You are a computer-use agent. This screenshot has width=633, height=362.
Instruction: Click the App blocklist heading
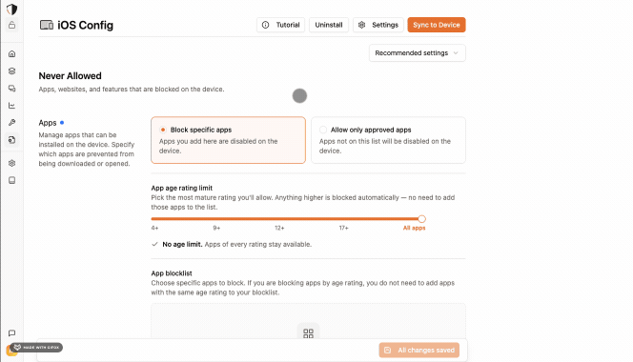pyautogui.click(x=172, y=273)
